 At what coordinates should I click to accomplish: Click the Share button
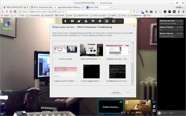point(128,92)
